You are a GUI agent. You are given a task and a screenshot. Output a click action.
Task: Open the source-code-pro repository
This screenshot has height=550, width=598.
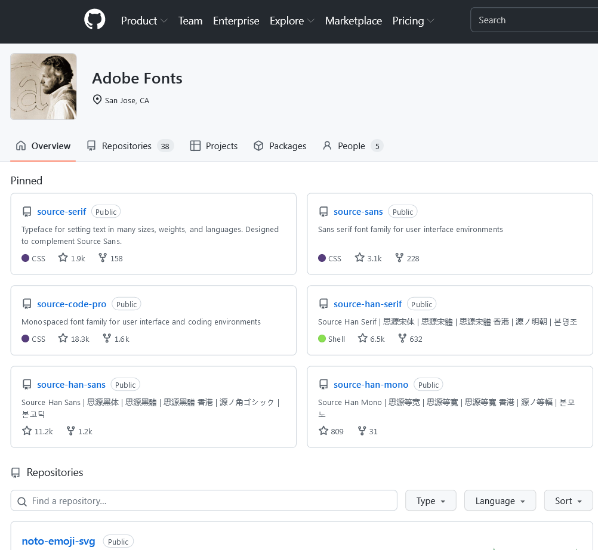pos(72,304)
